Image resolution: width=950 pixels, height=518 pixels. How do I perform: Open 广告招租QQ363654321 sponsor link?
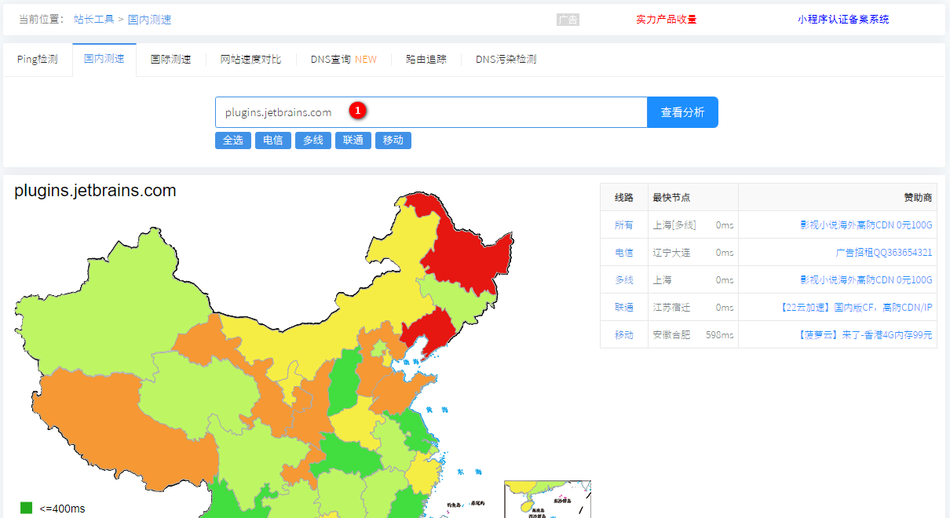point(884,253)
